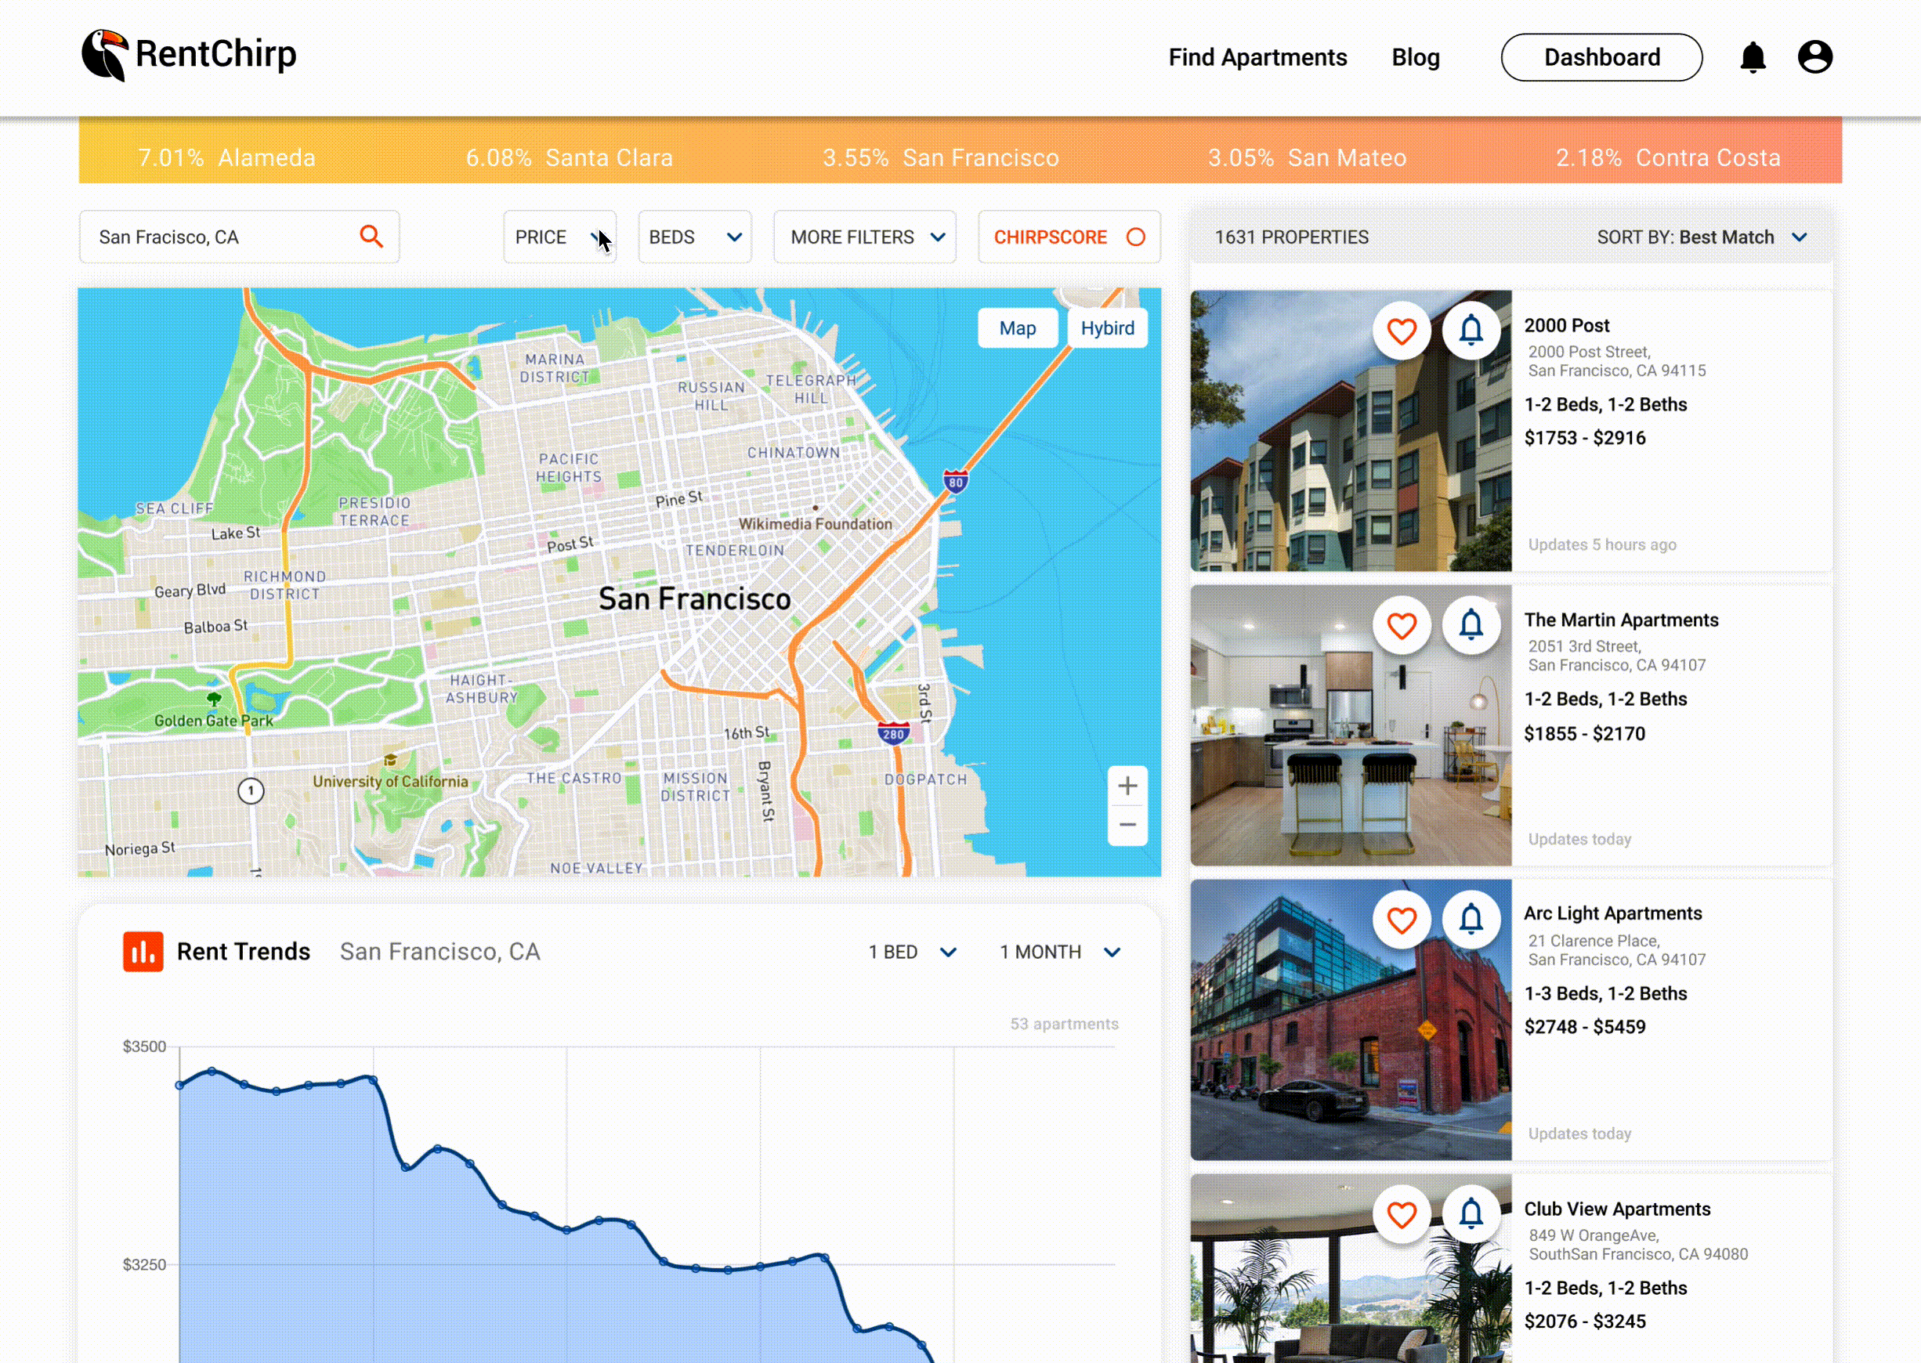Favorite the 2000 Post listing heart
Screen dimensions: 1921x1363
tap(1401, 331)
